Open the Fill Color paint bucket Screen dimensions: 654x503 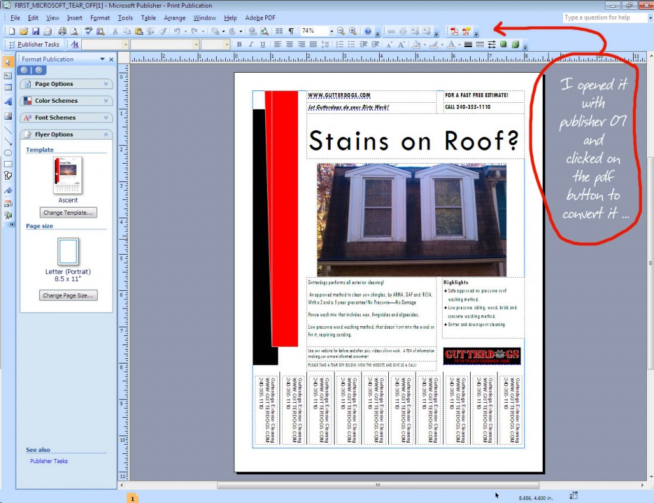click(416, 45)
